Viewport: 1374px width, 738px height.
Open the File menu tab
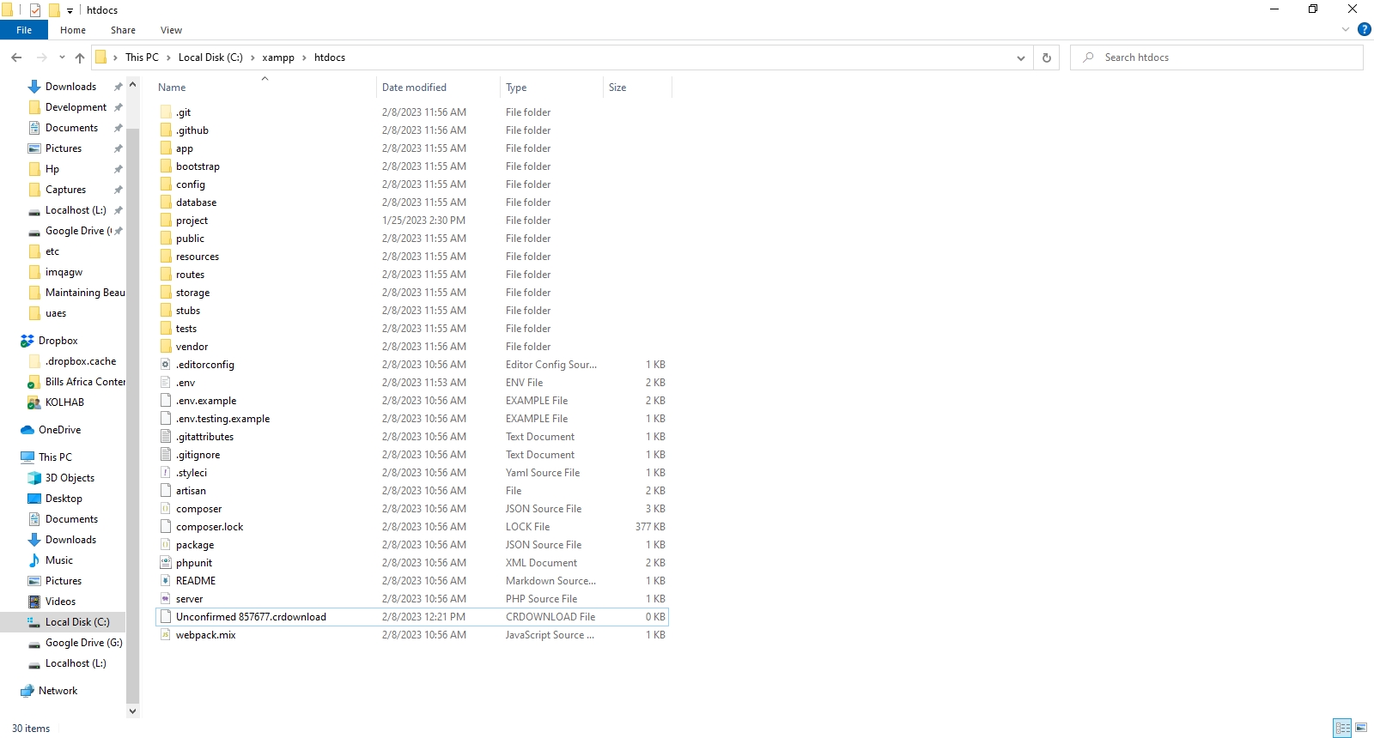24,30
